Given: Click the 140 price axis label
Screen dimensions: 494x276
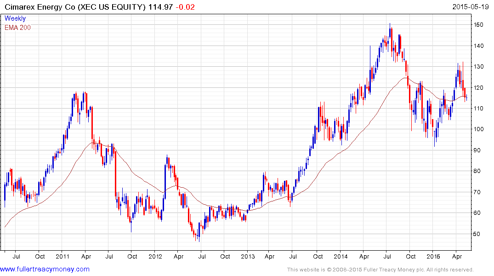Looking at the screenshot, I should (x=478, y=46).
